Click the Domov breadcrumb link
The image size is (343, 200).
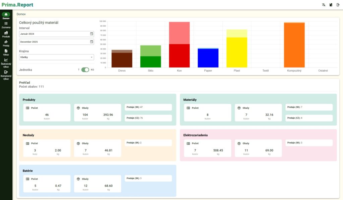coord(21,14)
